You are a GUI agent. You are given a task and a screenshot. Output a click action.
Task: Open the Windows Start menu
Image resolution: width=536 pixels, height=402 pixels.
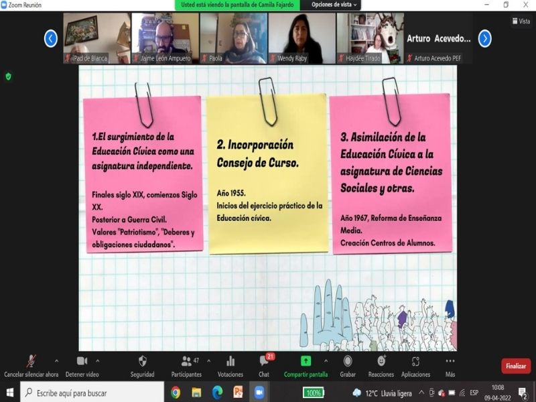pyautogui.click(x=9, y=393)
